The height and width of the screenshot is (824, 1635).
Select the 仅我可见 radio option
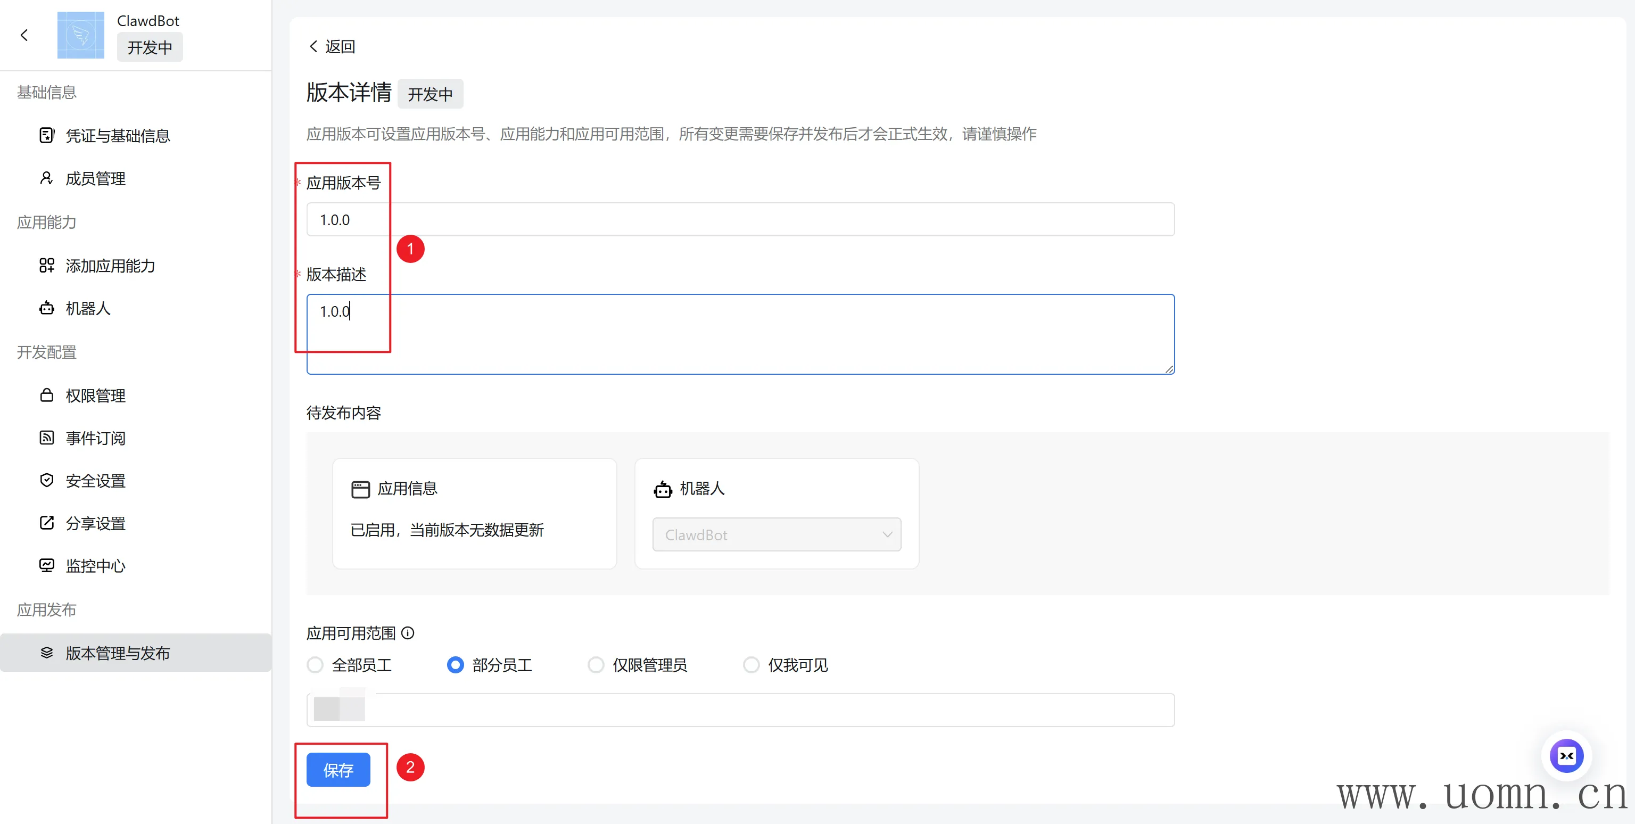[751, 665]
